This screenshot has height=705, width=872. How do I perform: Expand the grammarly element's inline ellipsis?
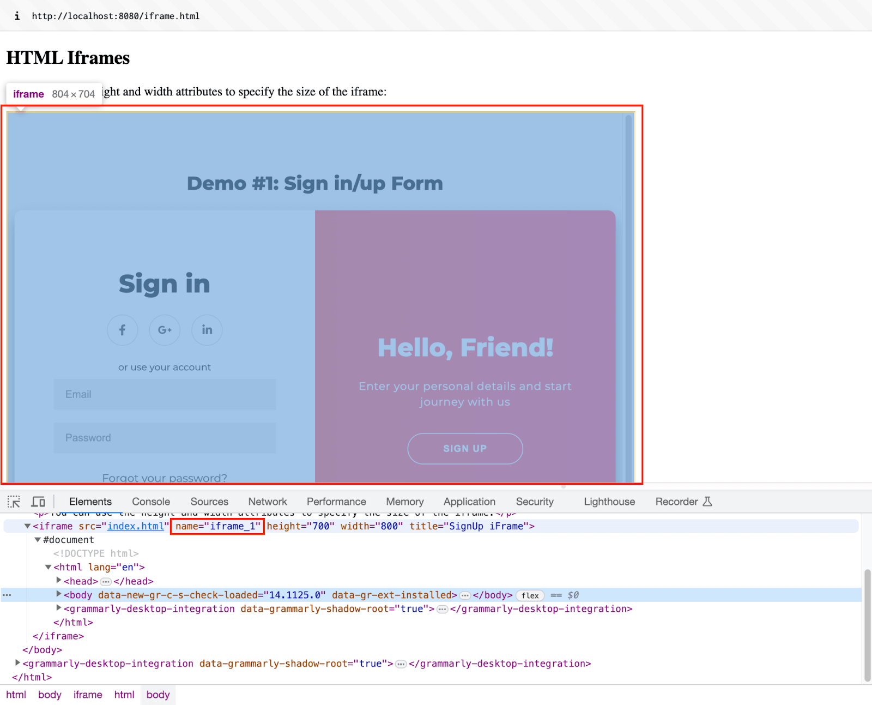tap(441, 608)
